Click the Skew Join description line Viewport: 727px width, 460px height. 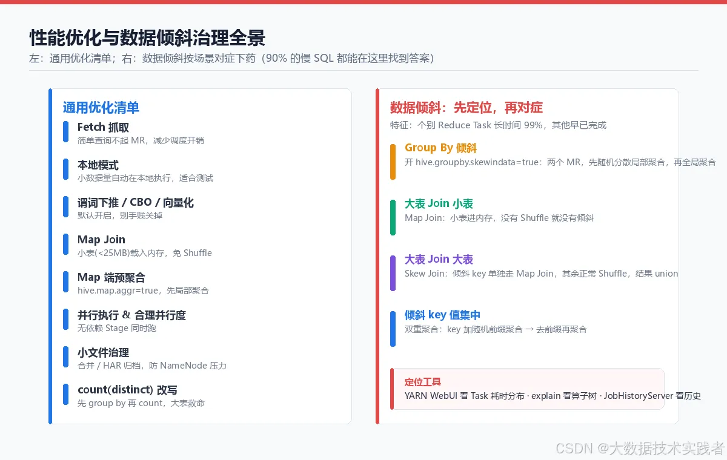542,274
